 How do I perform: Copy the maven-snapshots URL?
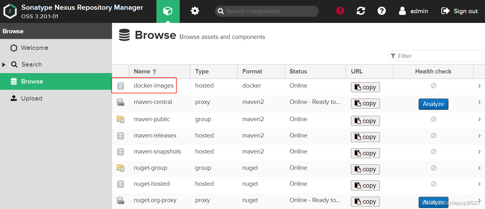coord(365,153)
